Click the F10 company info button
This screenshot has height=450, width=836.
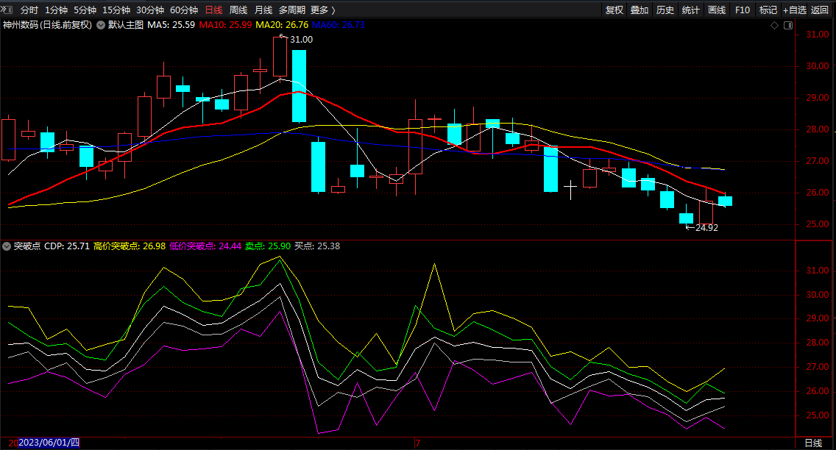tap(742, 10)
